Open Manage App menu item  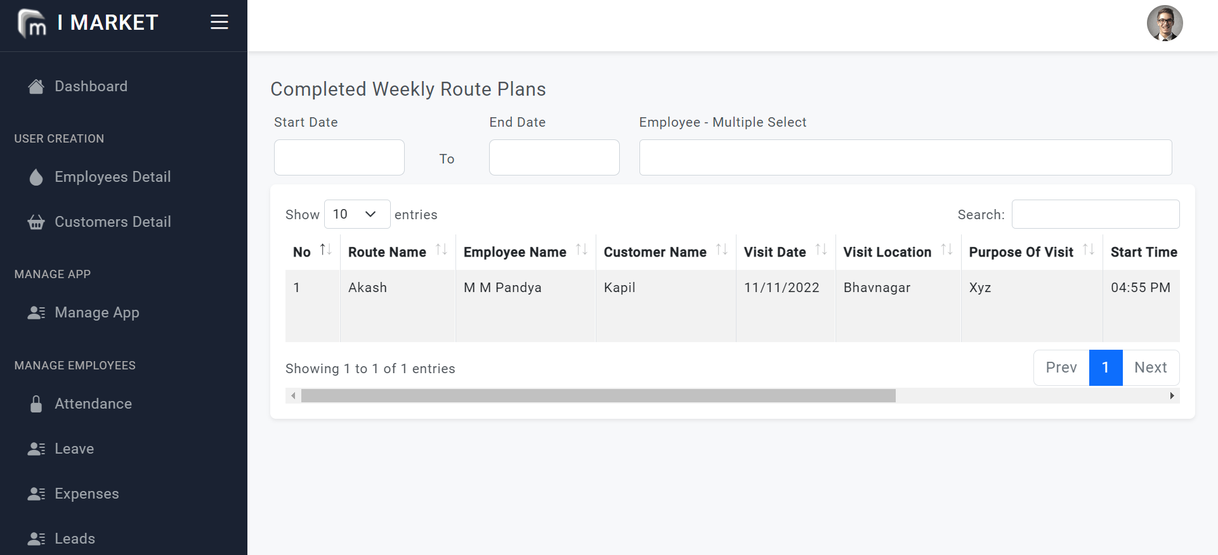point(96,313)
